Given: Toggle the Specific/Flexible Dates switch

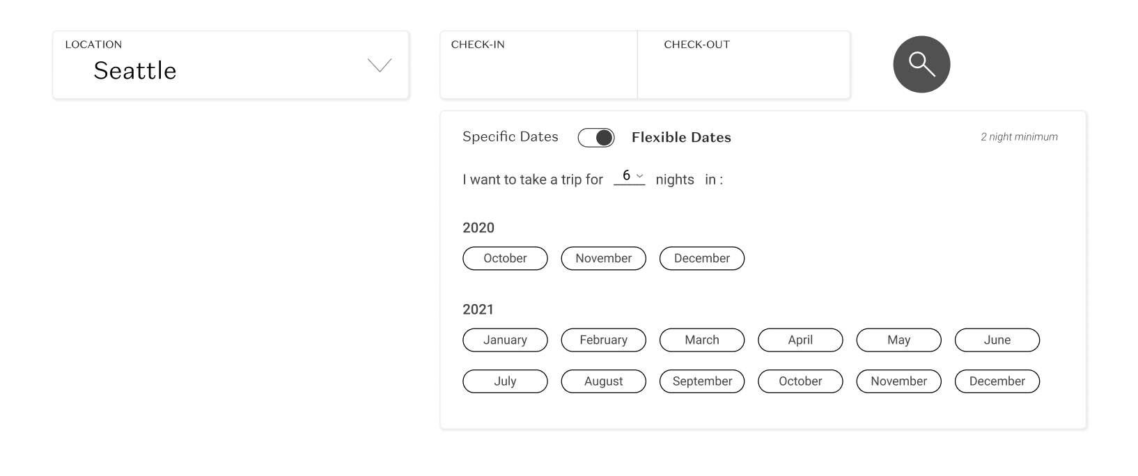Looking at the screenshot, I should [596, 138].
